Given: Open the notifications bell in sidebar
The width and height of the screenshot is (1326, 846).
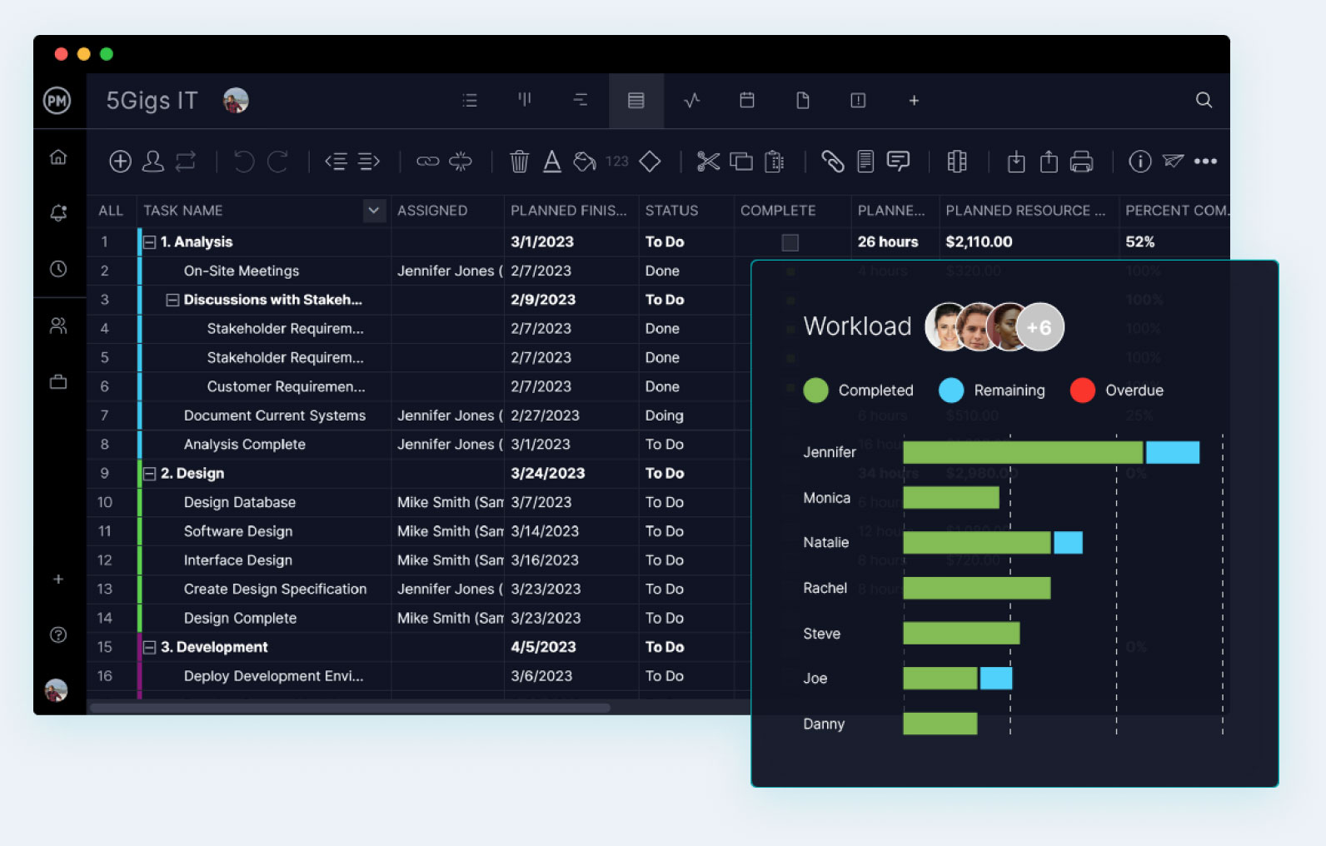Looking at the screenshot, I should pyautogui.click(x=58, y=213).
